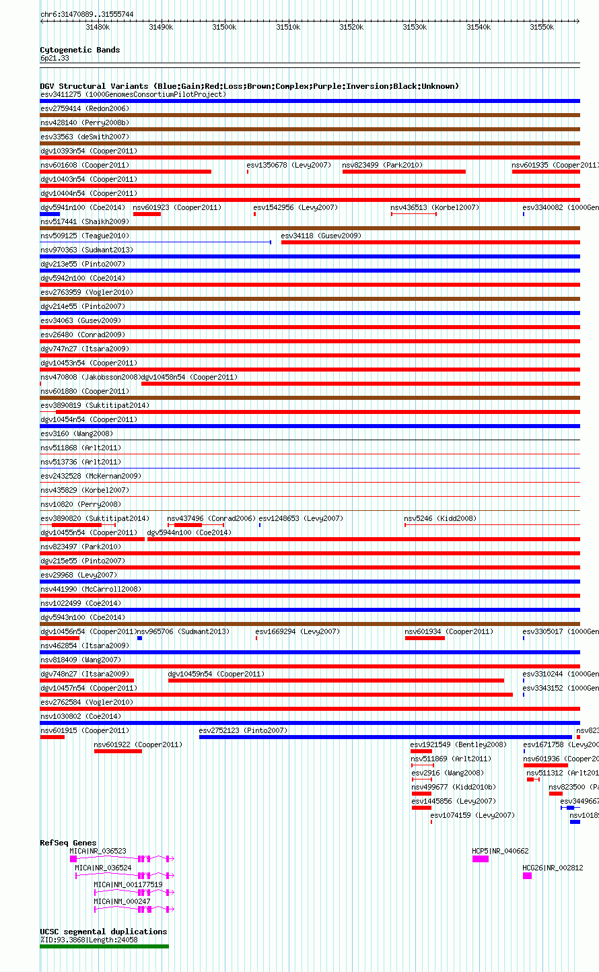Click the nsv601608 (Cooper2011) label
The image size is (599, 972).
tap(85, 165)
